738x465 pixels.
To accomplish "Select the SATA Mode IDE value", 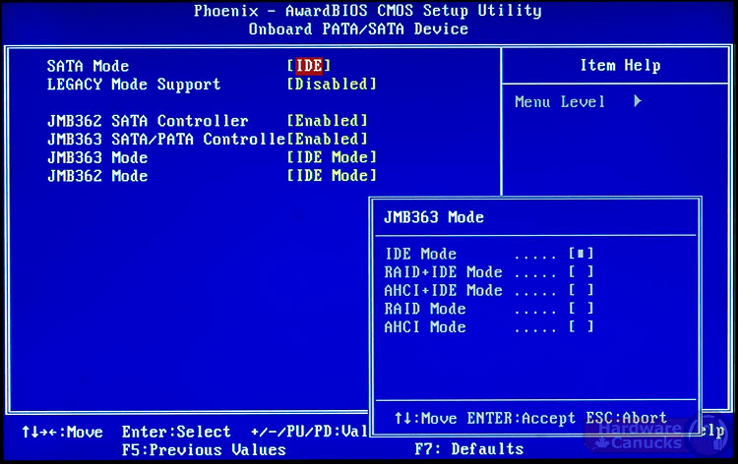I will (x=309, y=66).
